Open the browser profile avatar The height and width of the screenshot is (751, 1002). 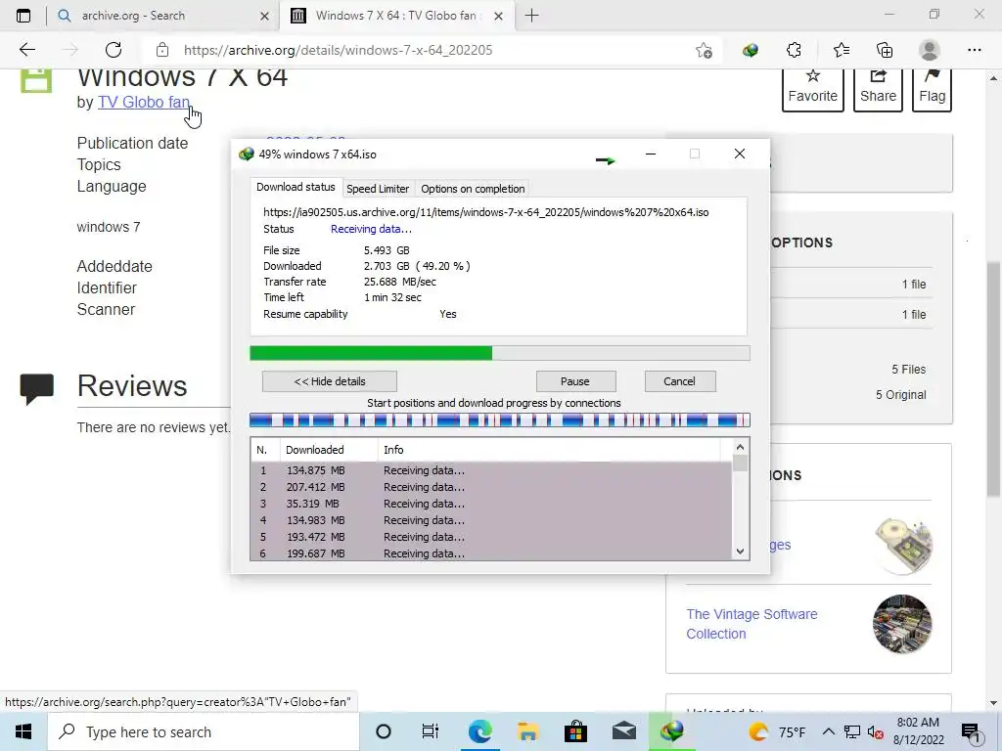pos(930,50)
